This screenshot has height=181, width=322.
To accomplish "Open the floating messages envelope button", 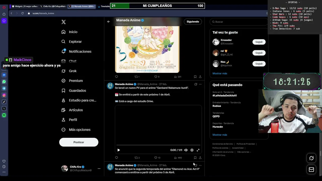I will 311,170.
